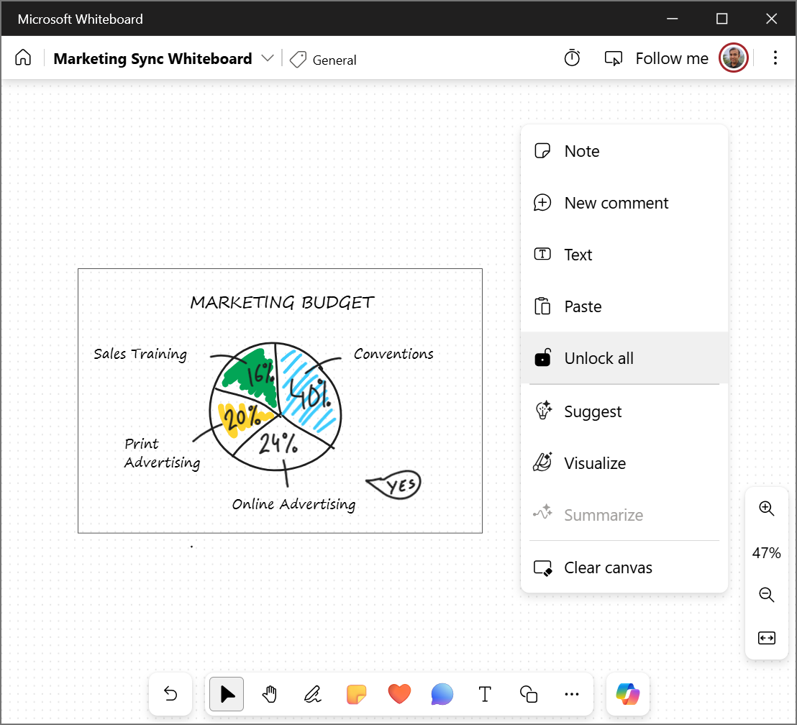Image resolution: width=797 pixels, height=725 pixels.
Task: Add a sticky note with the note icon
Action: click(x=356, y=694)
